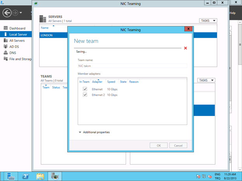Select the LONDON server row
The height and width of the screenshot is (181, 242).
[53, 35]
